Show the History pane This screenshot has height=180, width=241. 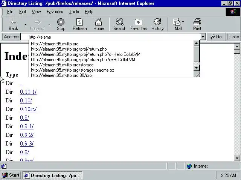click(157, 25)
